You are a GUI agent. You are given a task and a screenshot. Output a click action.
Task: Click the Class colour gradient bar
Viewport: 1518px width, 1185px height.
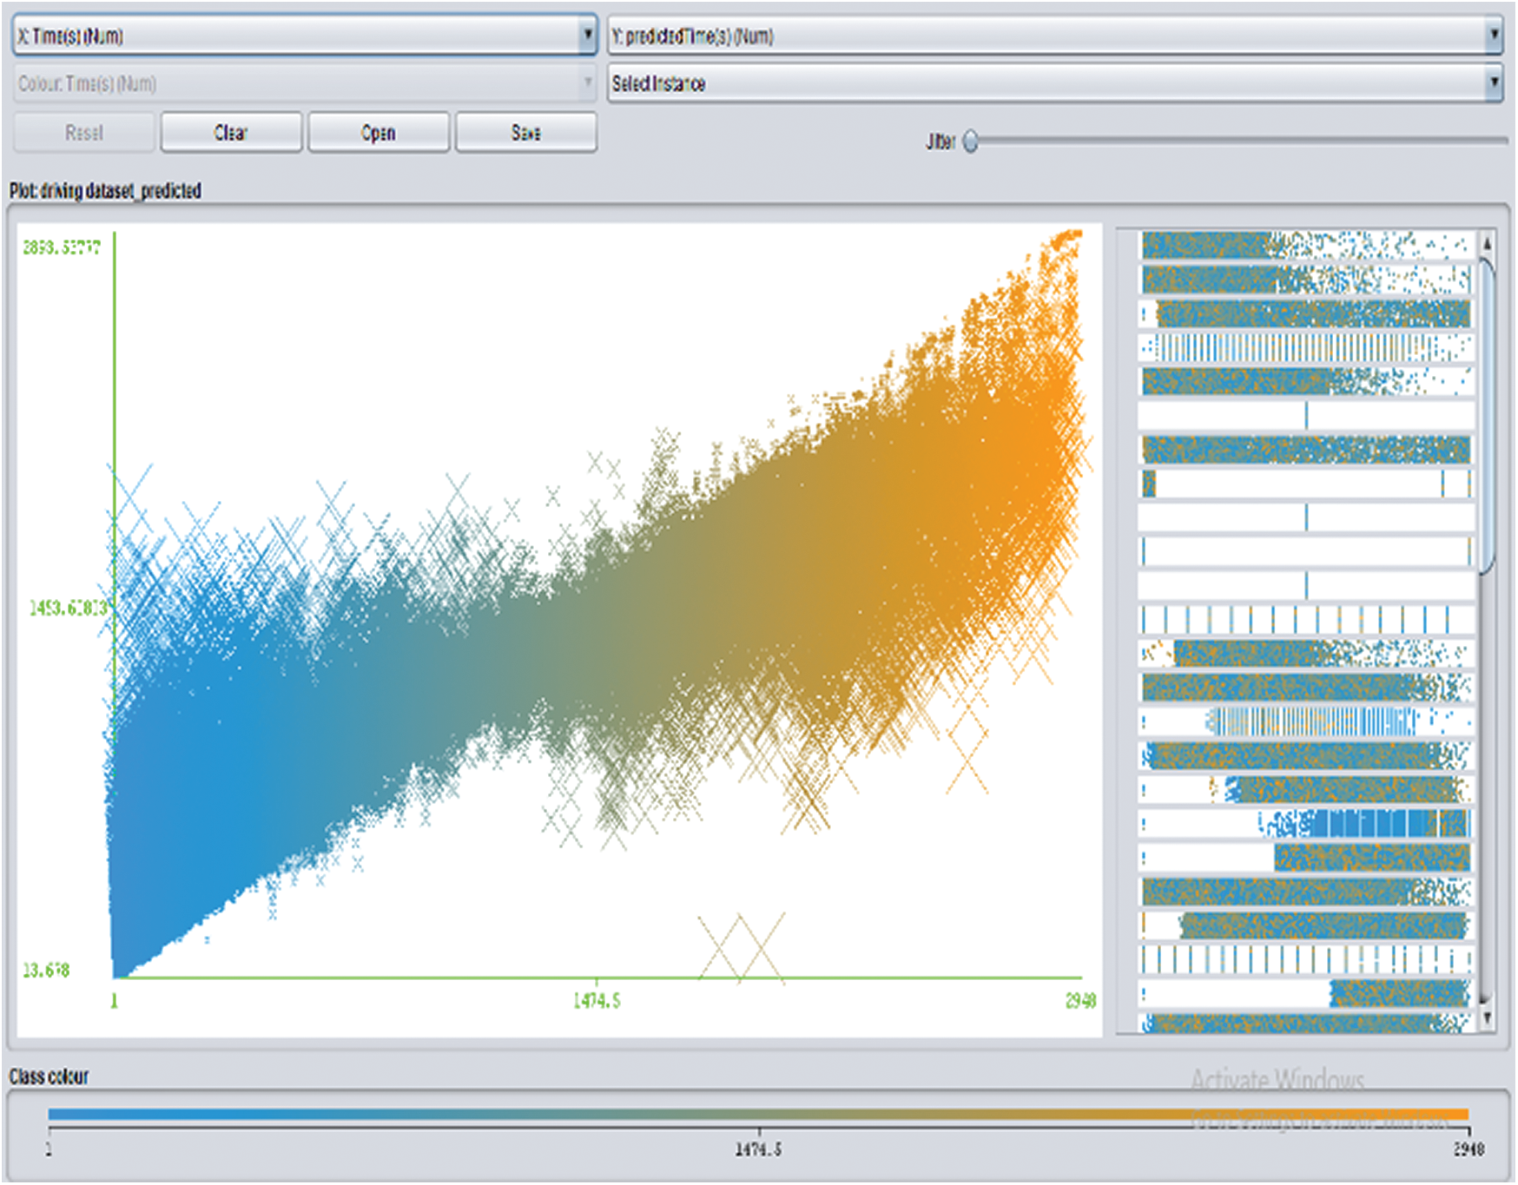757,1114
